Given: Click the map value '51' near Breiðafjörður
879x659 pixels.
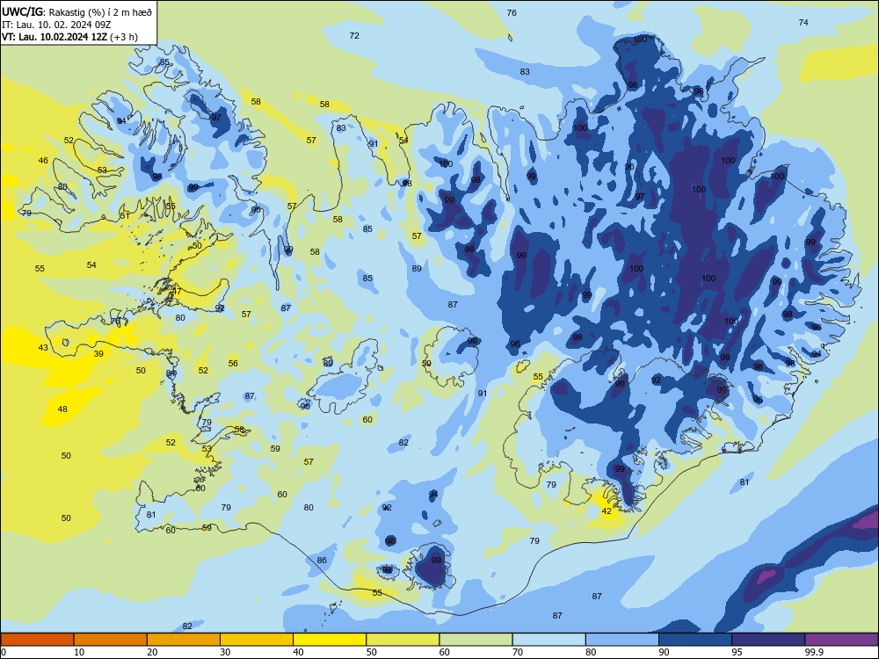Looking at the screenshot, I should (x=125, y=215).
